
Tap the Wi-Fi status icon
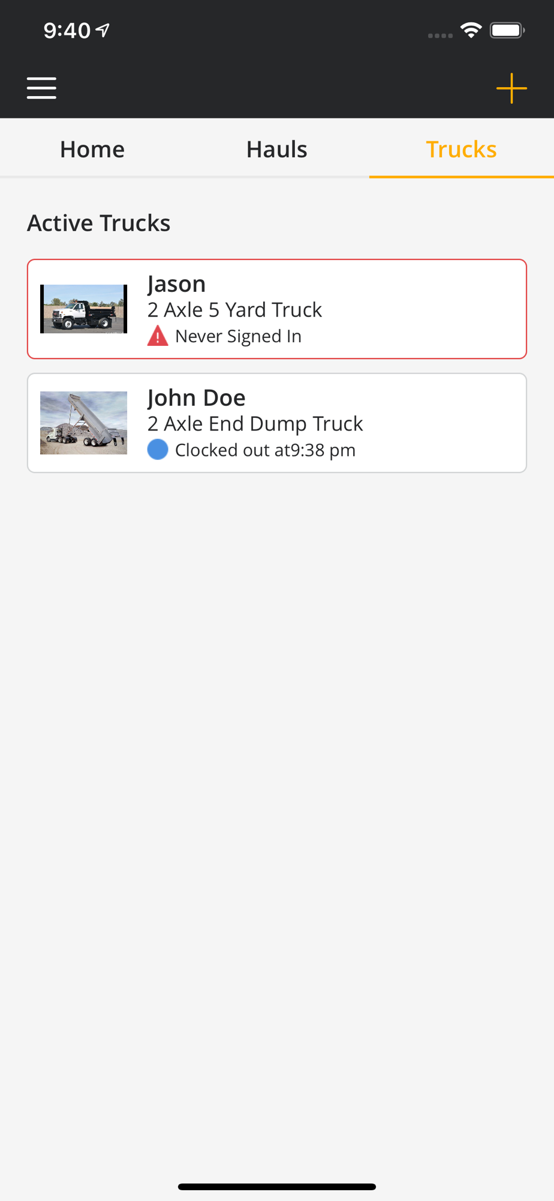pos(471,30)
